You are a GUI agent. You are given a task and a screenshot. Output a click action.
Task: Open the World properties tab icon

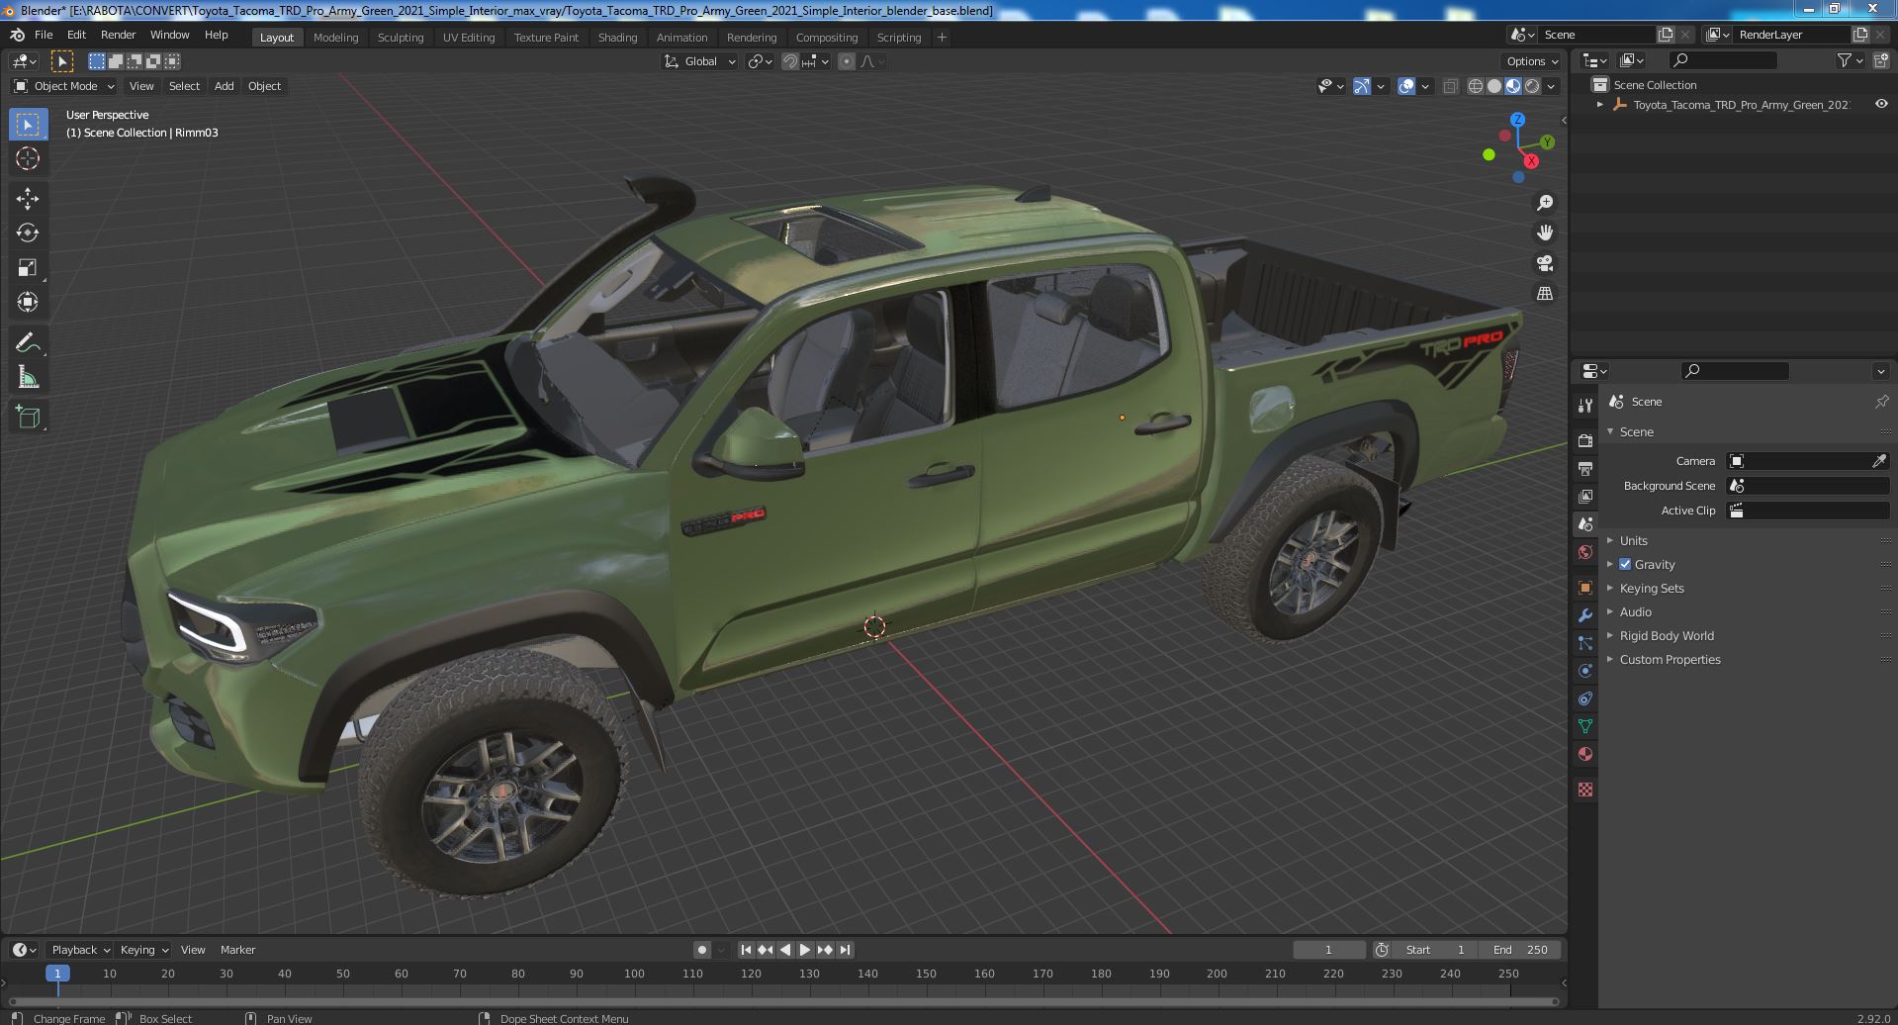[x=1585, y=552]
